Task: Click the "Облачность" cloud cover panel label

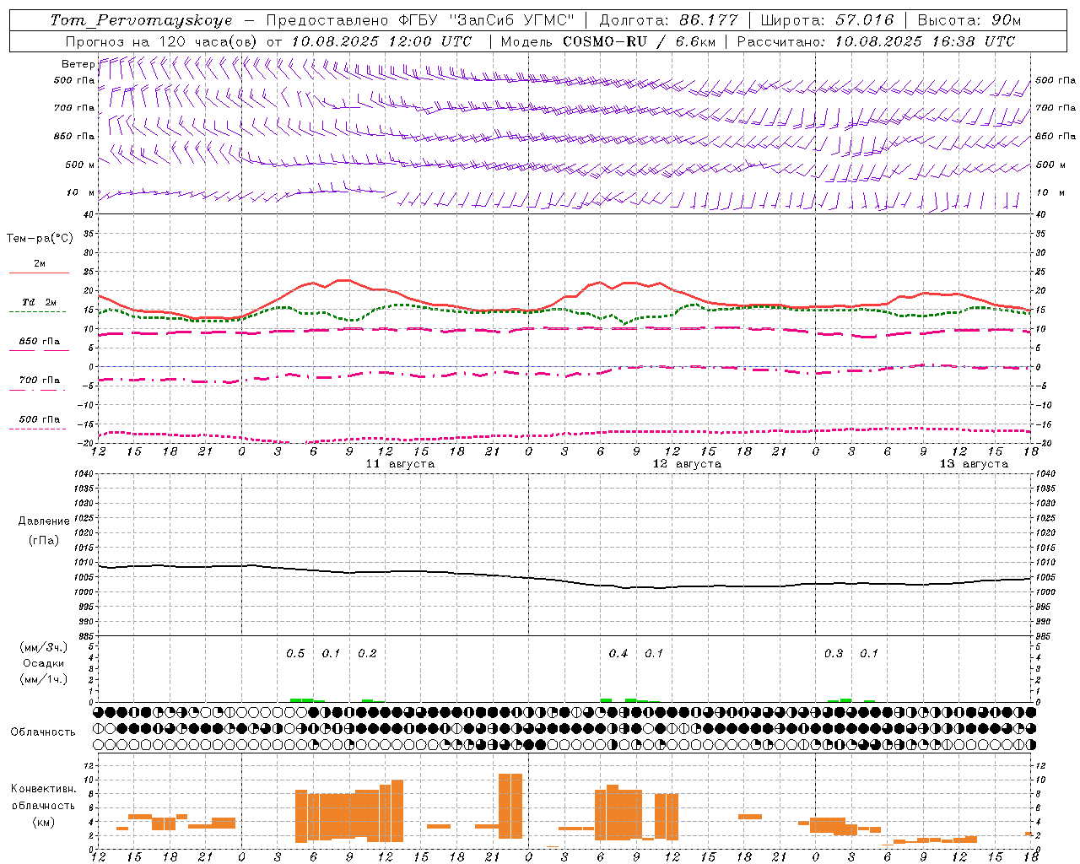Action: pos(43,732)
